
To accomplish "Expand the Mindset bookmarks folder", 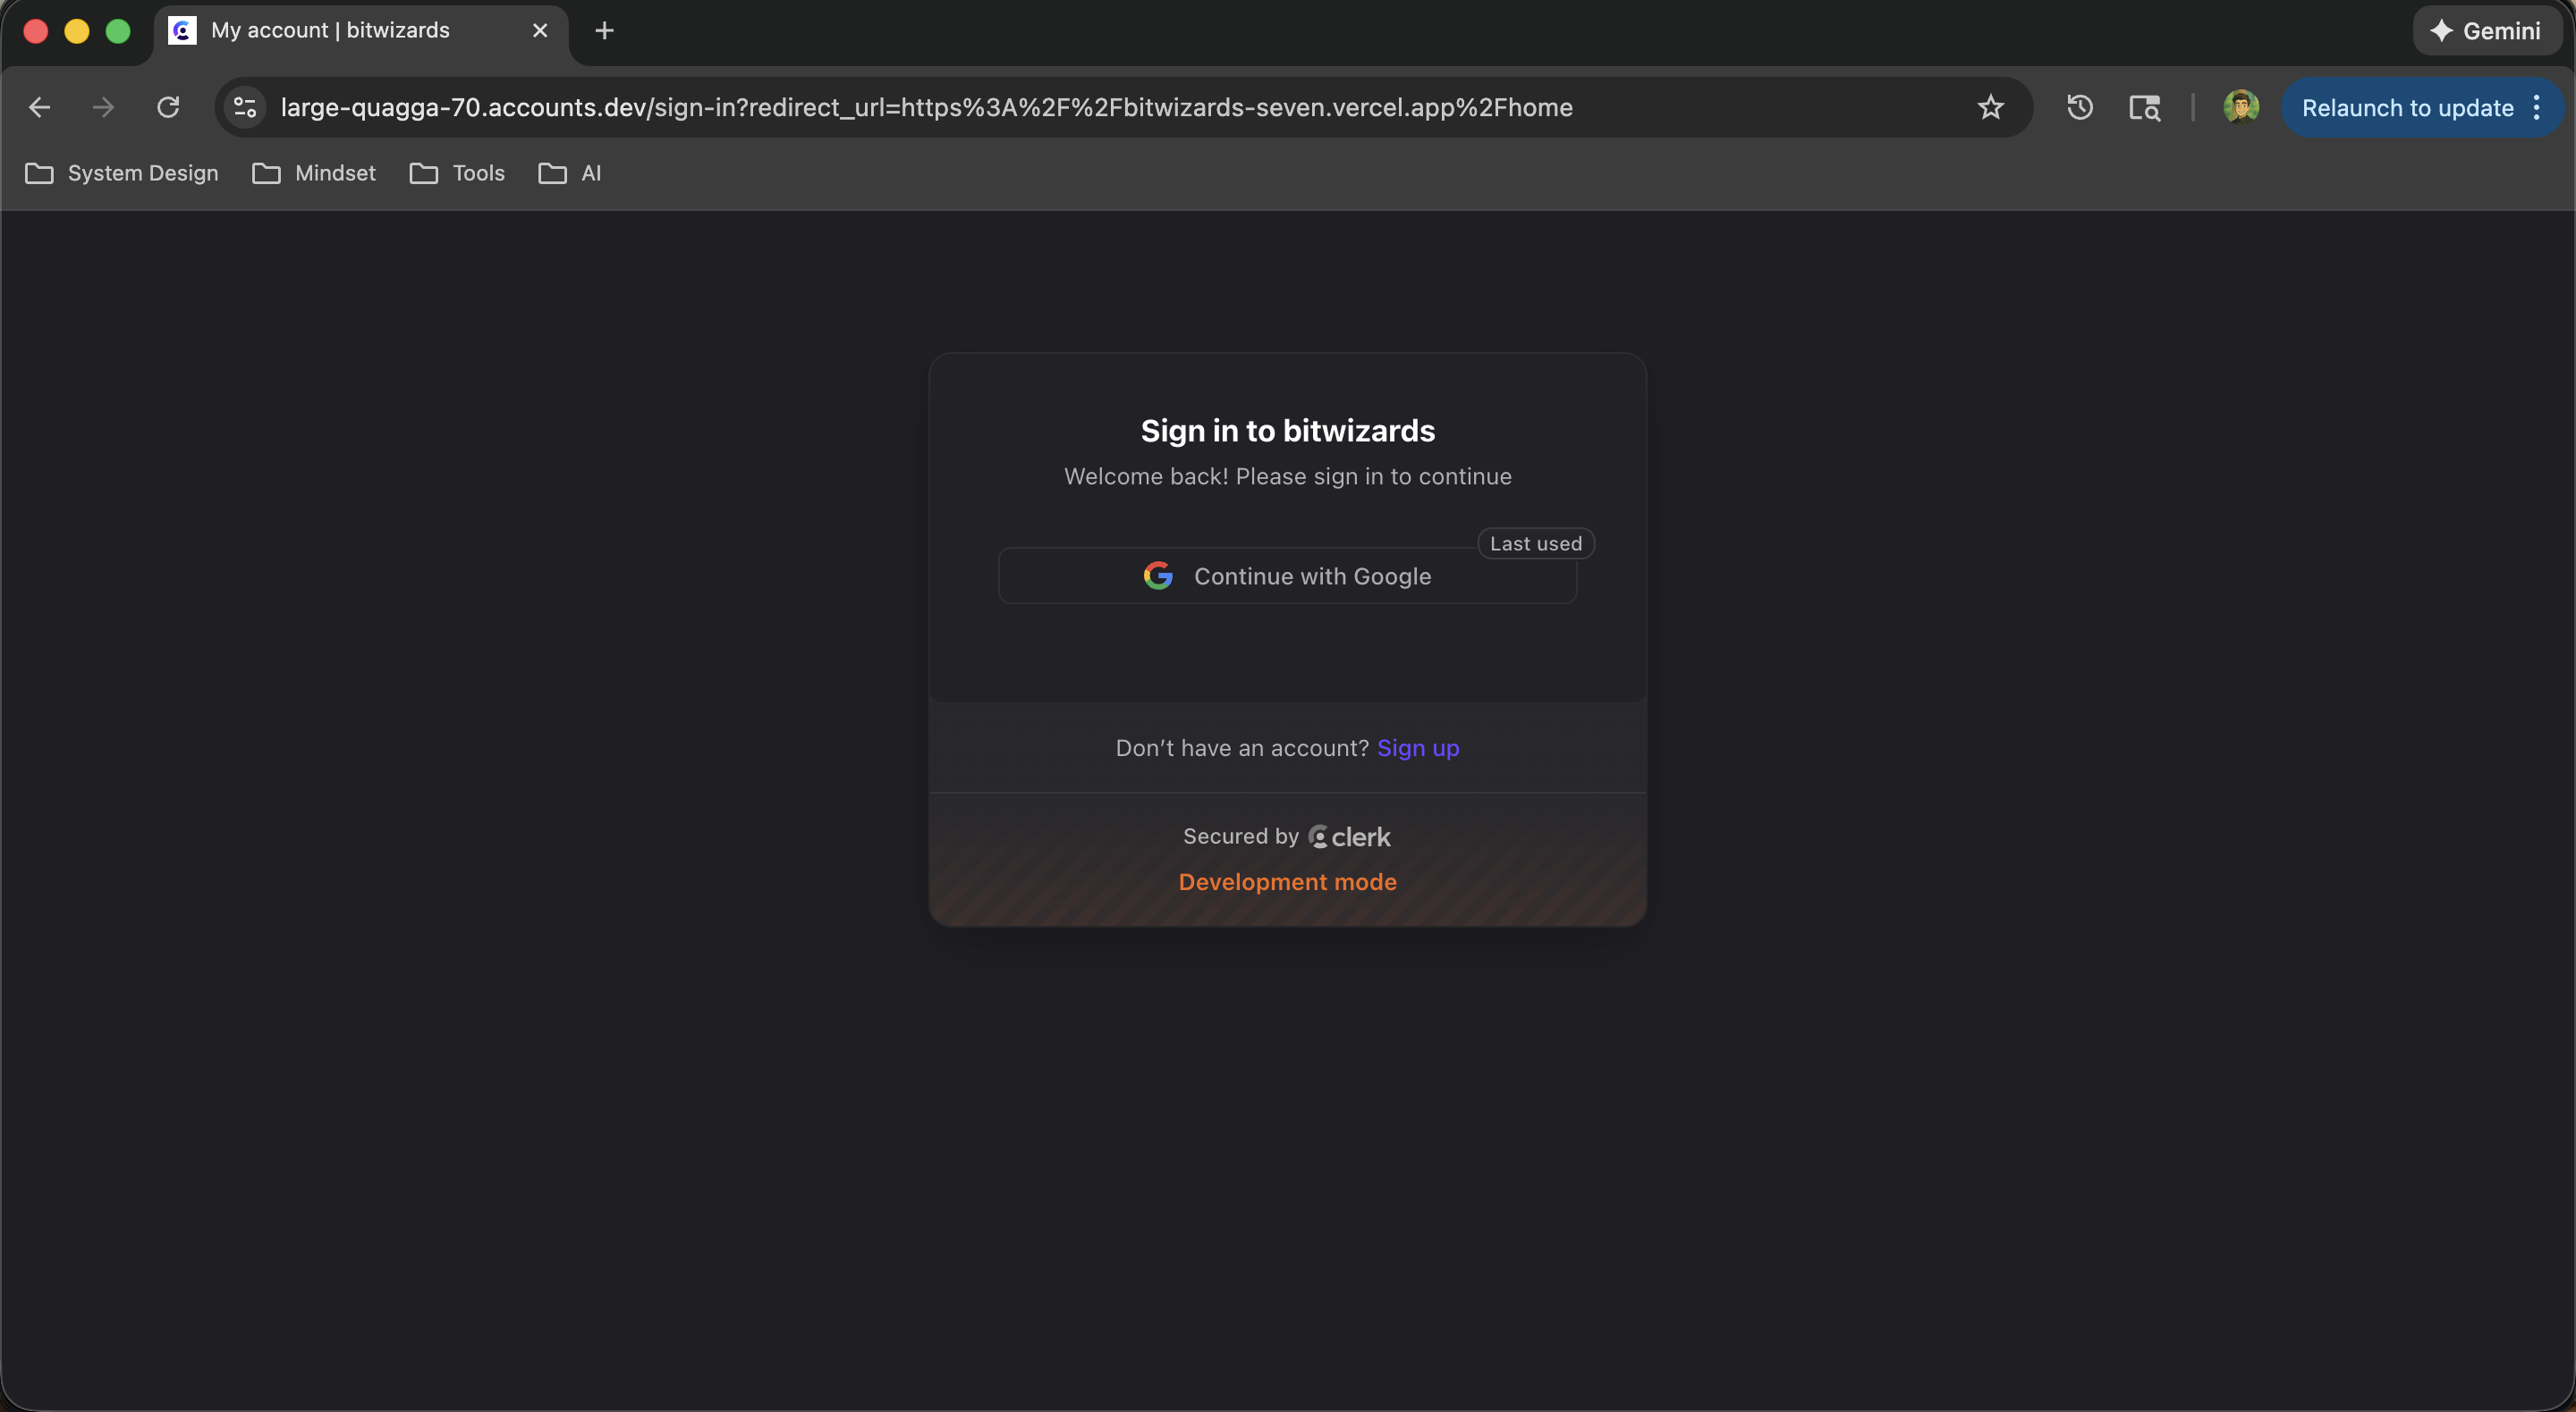I will (x=314, y=172).
